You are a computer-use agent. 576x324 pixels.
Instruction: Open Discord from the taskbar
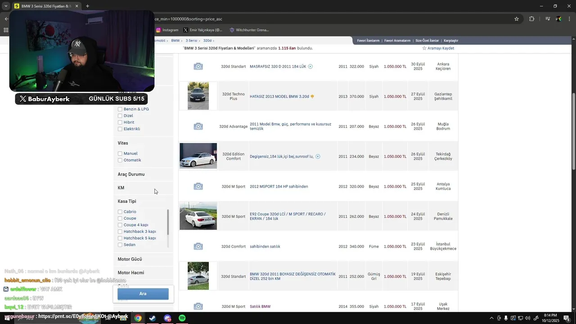167,318
